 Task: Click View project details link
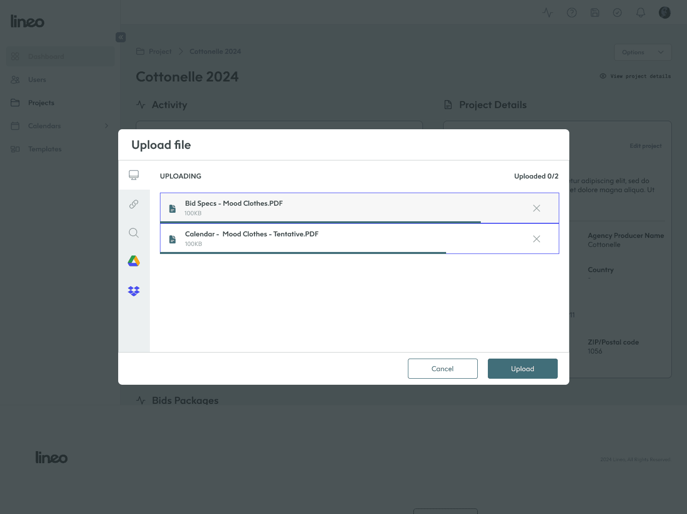click(x=635, y=76)
